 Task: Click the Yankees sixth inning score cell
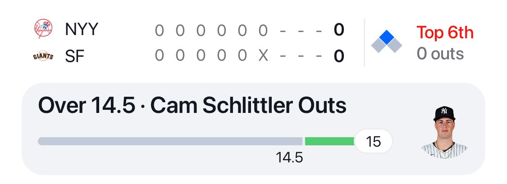[x=263, y=31]
